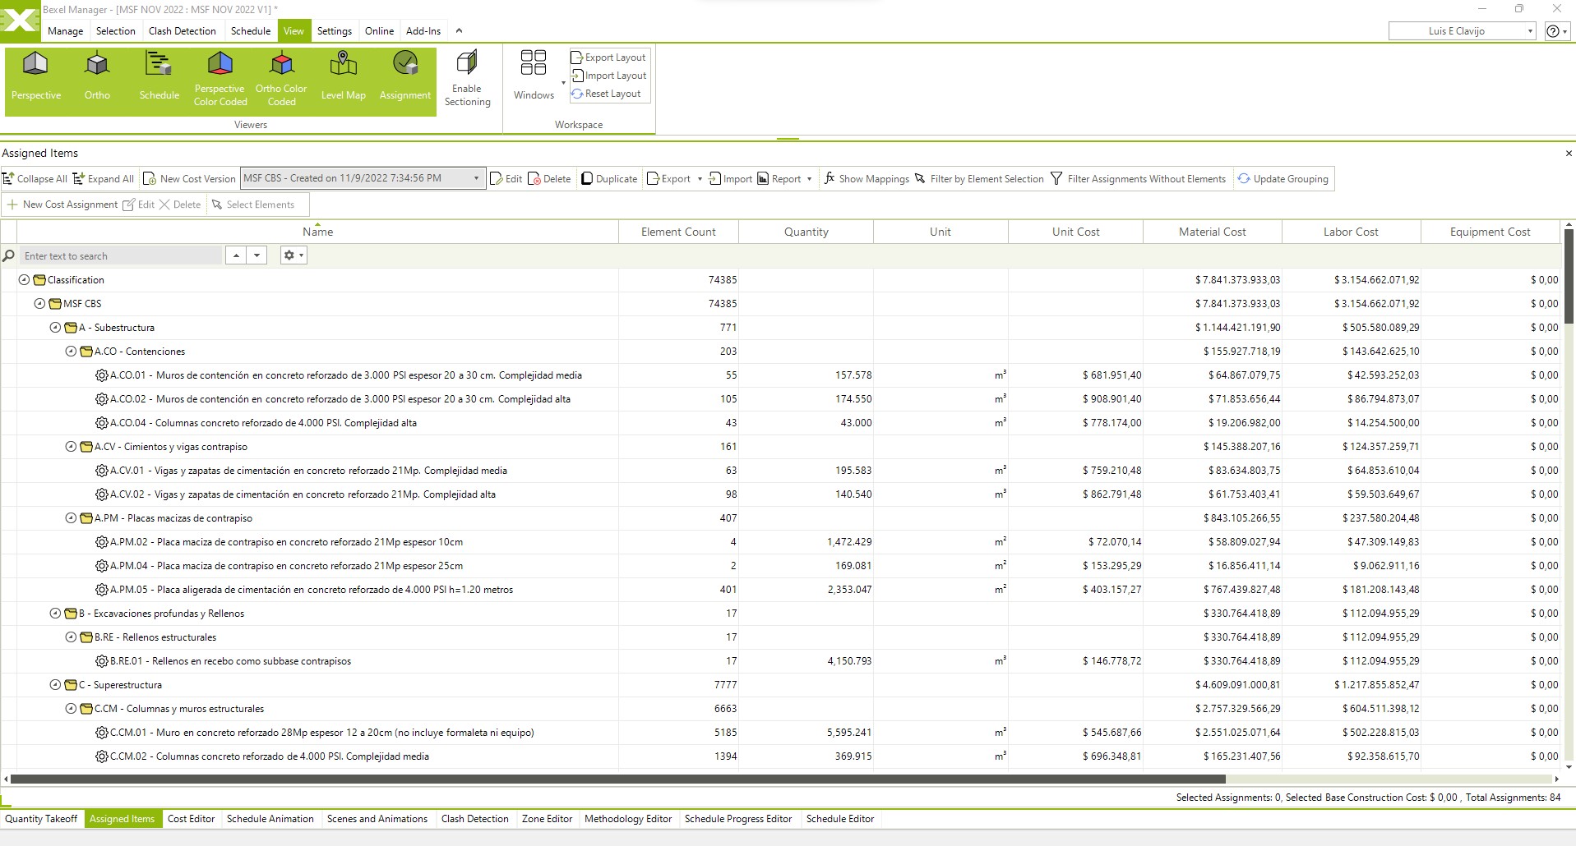Click Import Layout

click(x=609, y=76)
